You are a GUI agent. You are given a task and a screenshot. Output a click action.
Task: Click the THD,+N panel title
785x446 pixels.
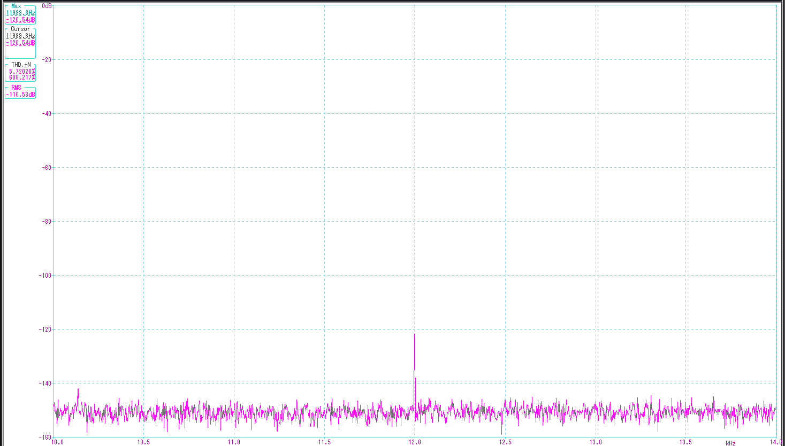coord(21,64)
